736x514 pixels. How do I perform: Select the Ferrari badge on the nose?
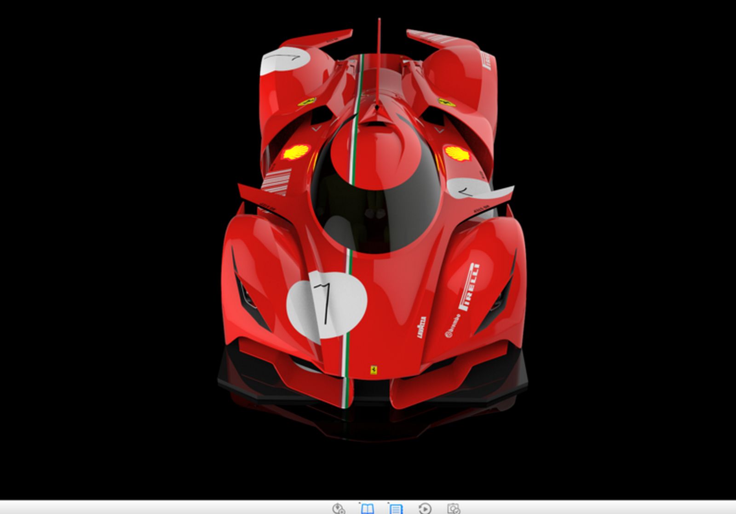(x=374, y=370)
